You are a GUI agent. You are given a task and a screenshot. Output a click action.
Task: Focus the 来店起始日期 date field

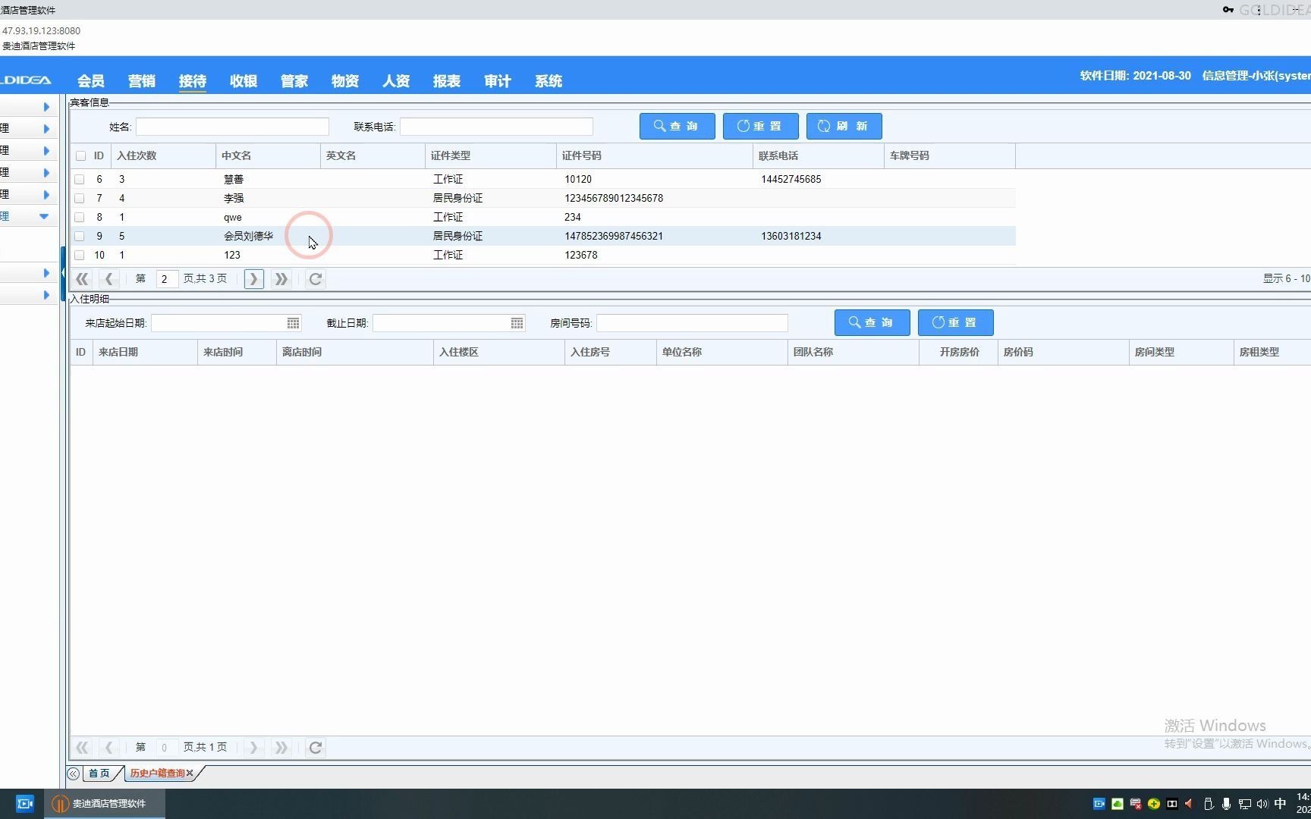(218, 323)
